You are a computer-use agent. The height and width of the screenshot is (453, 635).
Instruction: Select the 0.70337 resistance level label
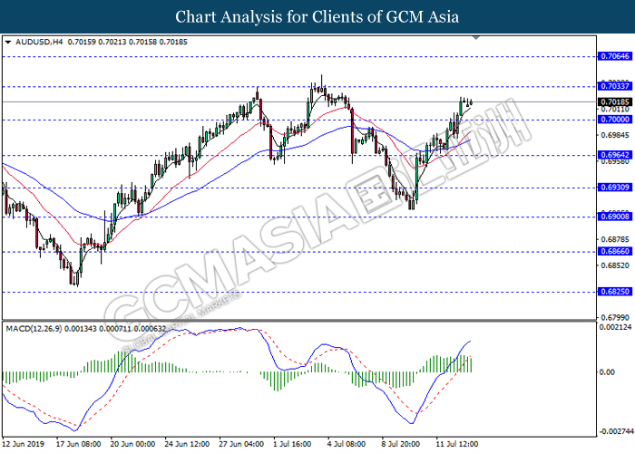615,86
